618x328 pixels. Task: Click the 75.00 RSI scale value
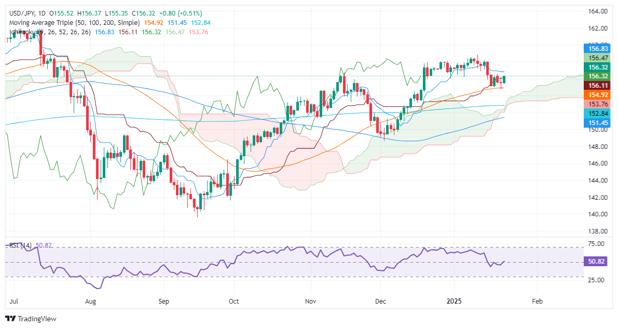click(596, 244)
